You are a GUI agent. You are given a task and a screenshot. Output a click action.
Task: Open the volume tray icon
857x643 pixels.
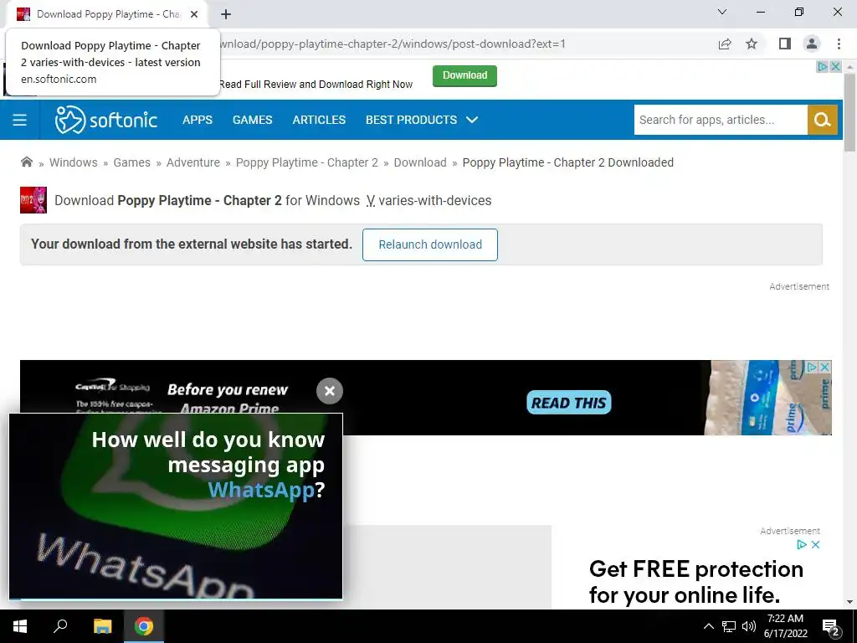coord(749,626)
